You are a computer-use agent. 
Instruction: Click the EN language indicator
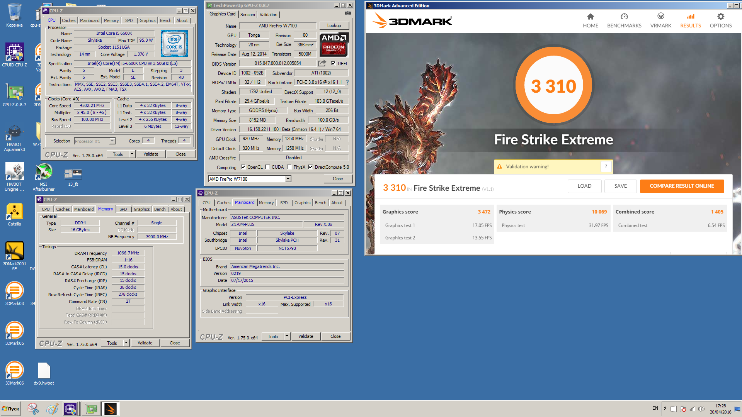tap(655, 408)
